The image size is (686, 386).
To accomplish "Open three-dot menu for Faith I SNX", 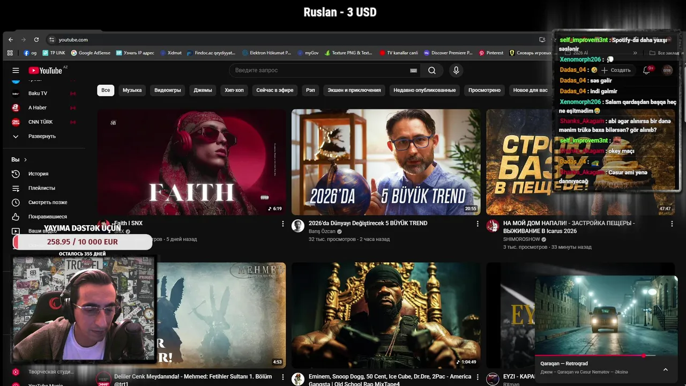I will [283, 224].
